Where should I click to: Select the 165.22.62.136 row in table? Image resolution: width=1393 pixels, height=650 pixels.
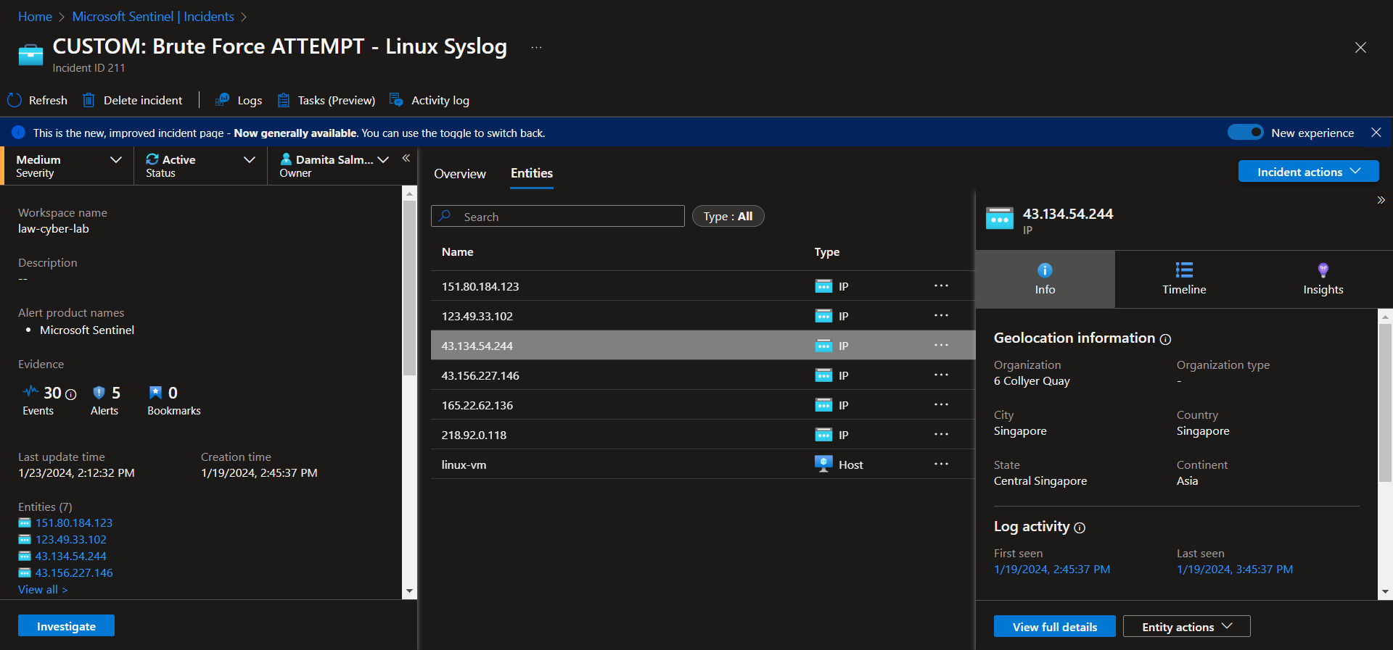pyautogui.click(x=702, y=405)
